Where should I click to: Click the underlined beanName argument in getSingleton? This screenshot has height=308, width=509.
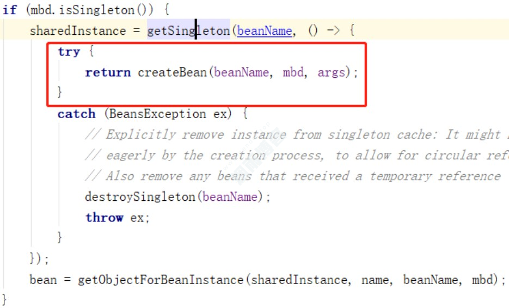click(265, 31)
